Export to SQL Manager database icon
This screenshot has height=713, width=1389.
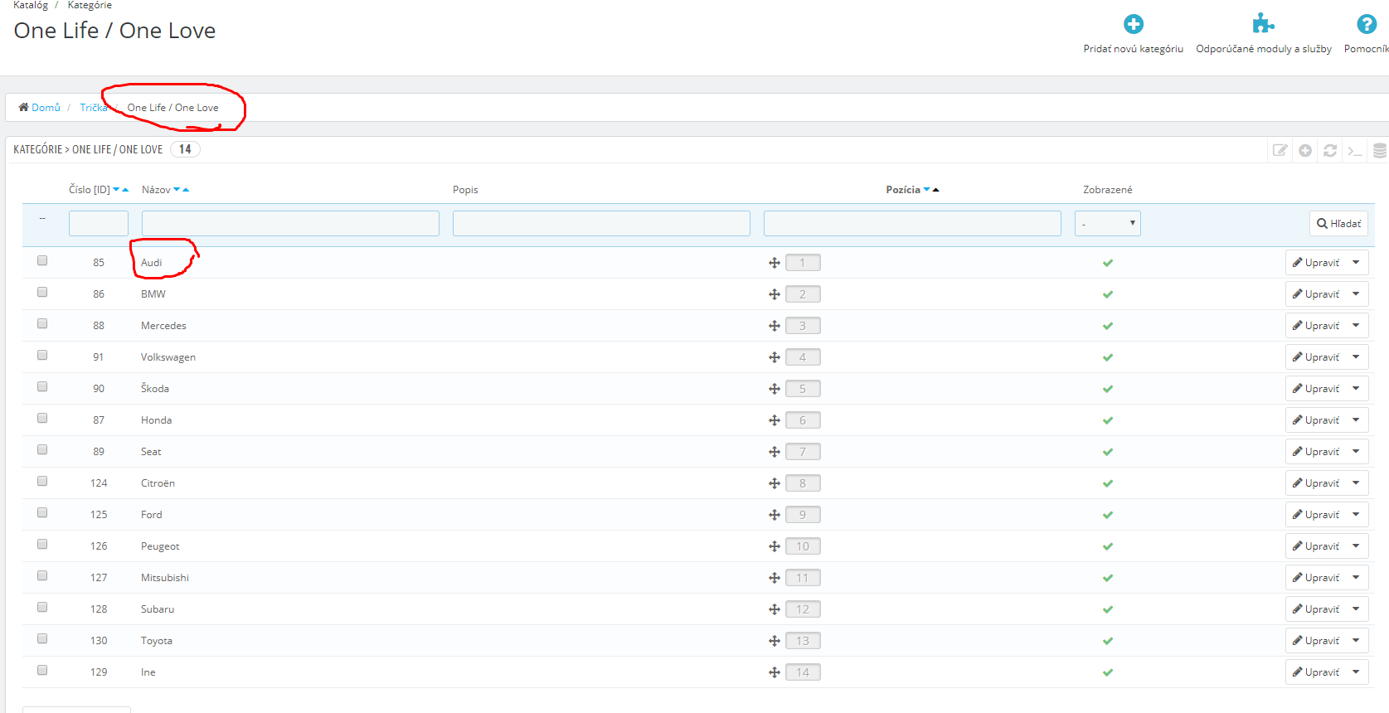click(1379, 150)
